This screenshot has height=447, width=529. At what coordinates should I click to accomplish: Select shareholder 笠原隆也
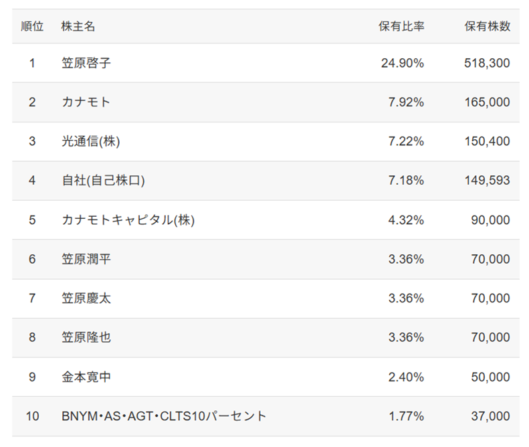click(86, 337)
